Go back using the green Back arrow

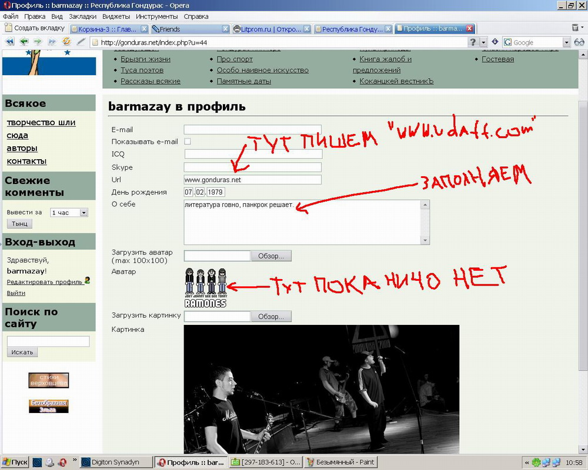(x=24, y=42)
